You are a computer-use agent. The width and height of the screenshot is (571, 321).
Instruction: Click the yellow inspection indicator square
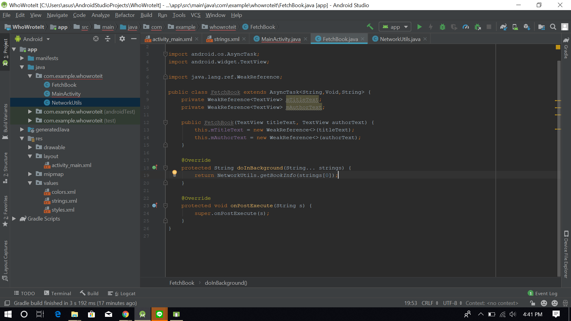click(558, 47)
